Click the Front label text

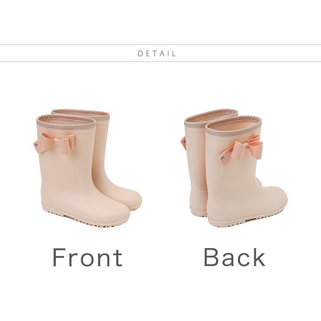click(x=88, y=257)
